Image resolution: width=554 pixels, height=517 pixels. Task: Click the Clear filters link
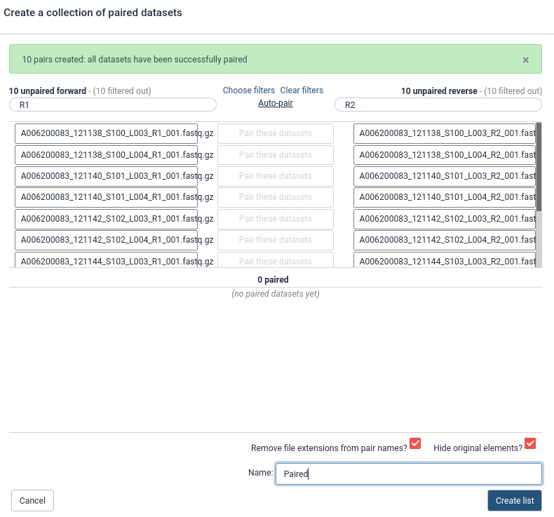click(302, 90)
